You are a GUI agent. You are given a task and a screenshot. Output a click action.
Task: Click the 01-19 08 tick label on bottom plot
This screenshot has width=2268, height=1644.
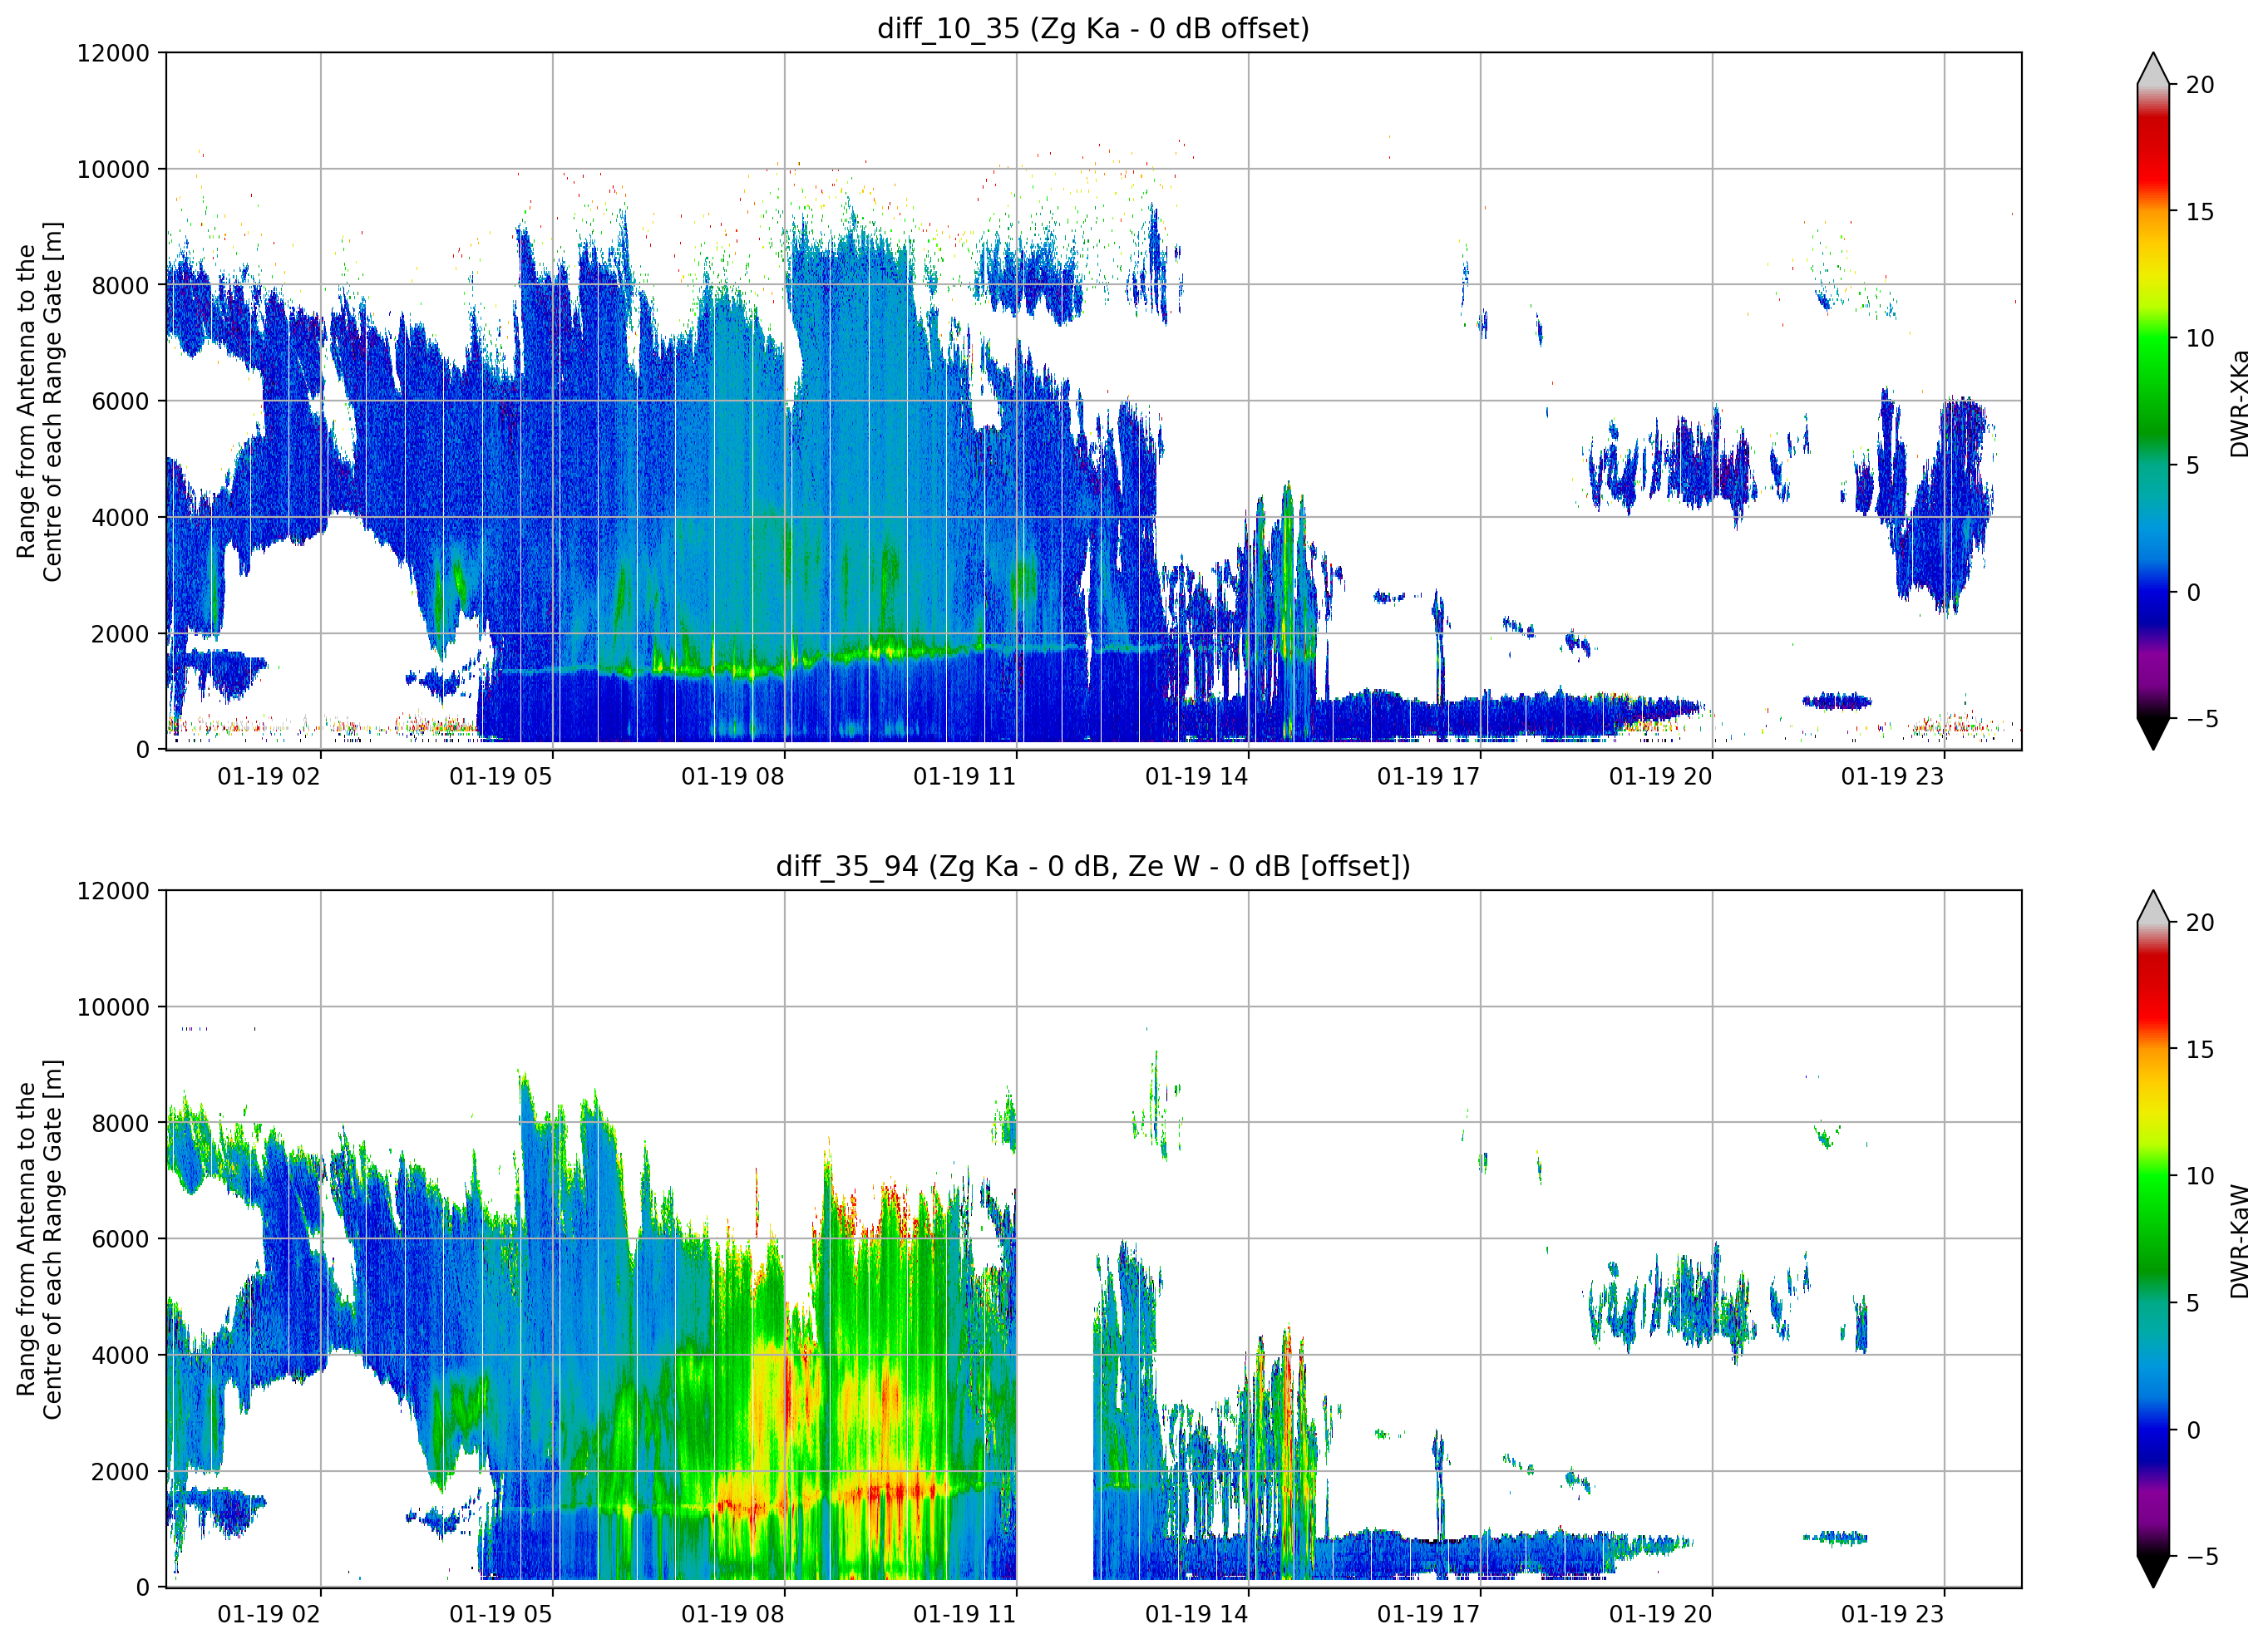pyautogui.click(x=733, y=1614)
